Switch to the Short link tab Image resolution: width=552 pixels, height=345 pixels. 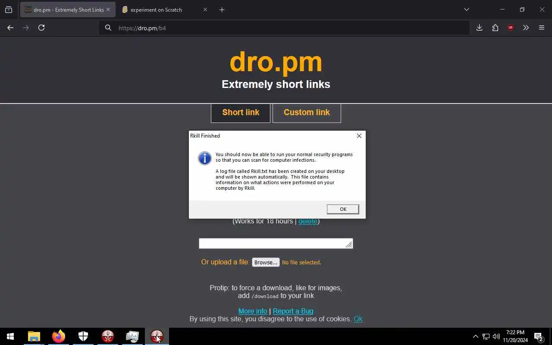point(241,113)
